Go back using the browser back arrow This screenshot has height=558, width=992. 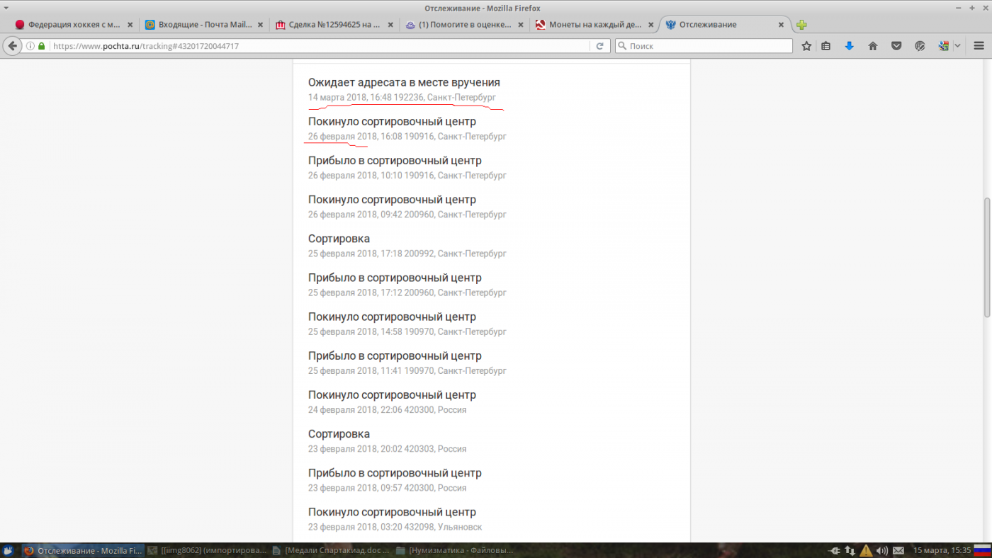pos(12,46)
